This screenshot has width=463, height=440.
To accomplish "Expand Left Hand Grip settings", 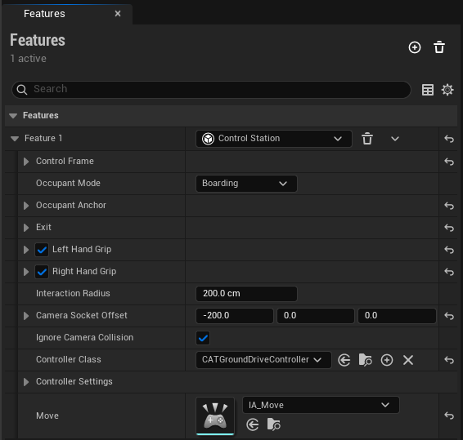I will (x=26, y=250).
